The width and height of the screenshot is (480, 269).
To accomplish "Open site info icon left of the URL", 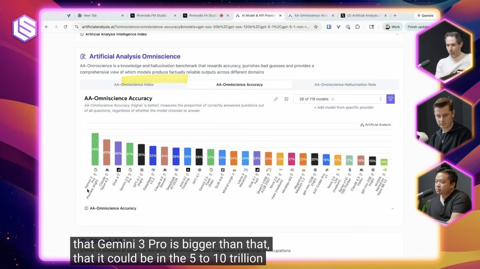I will (77, 27).
